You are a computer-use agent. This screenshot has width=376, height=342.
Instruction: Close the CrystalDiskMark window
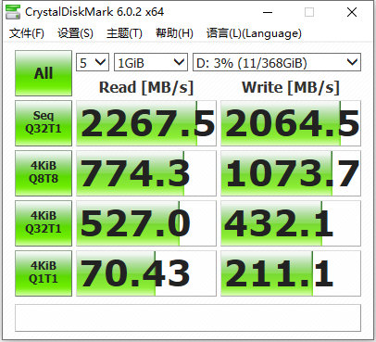(x=352, y=12)
